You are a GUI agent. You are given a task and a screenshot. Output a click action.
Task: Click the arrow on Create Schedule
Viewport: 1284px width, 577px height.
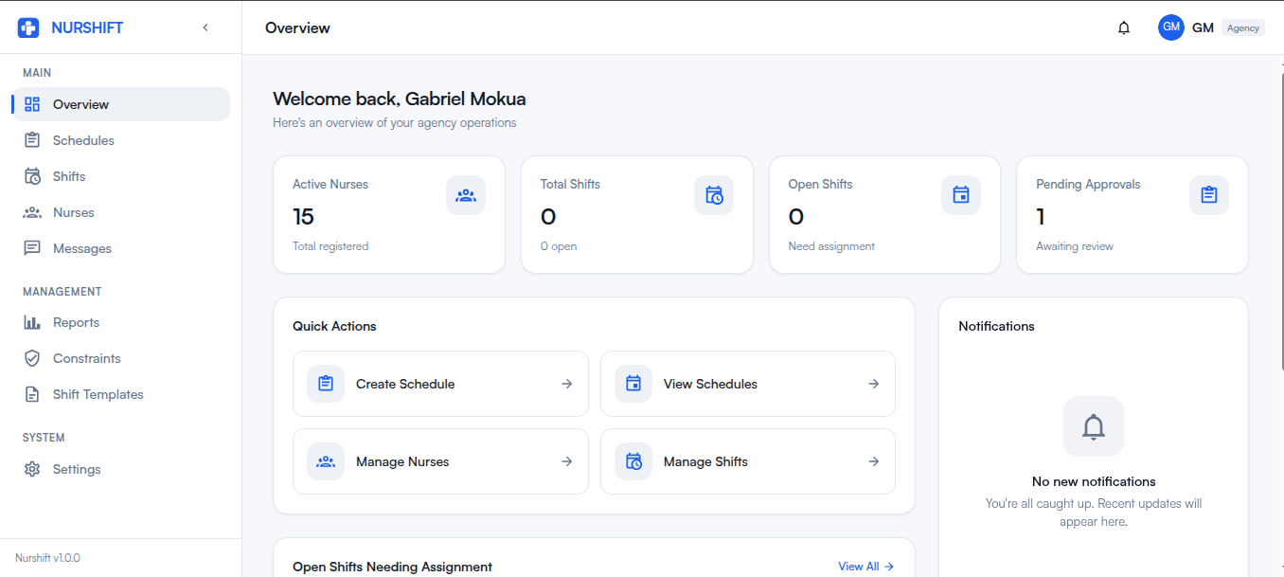pyautogui.click(x=566, y=384)
